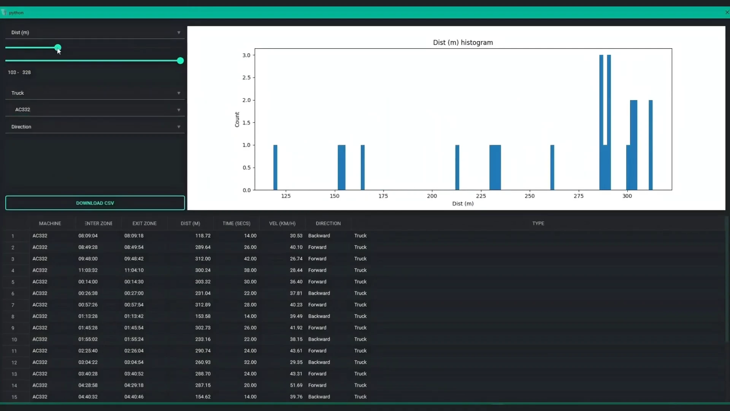Open the Dist (m) dropdown arrow
The height and width of the screenshot is (411, 730).
click(x=179, y=33)
